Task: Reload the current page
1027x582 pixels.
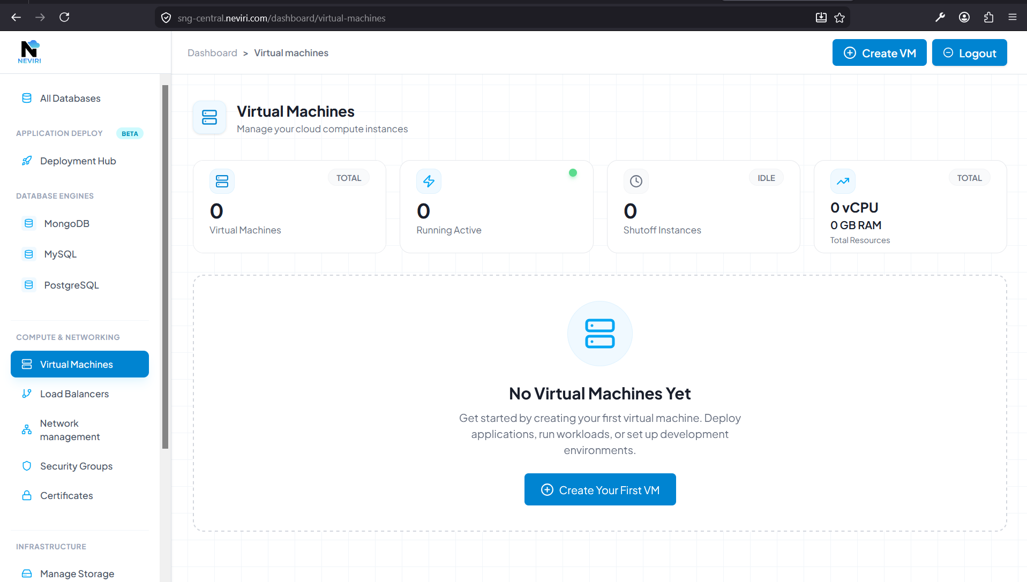Action: coord(64,17)
